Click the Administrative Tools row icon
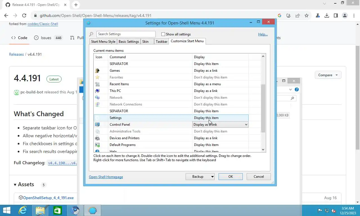The width and height of the screenshot is (360, 216). (97, 131)
